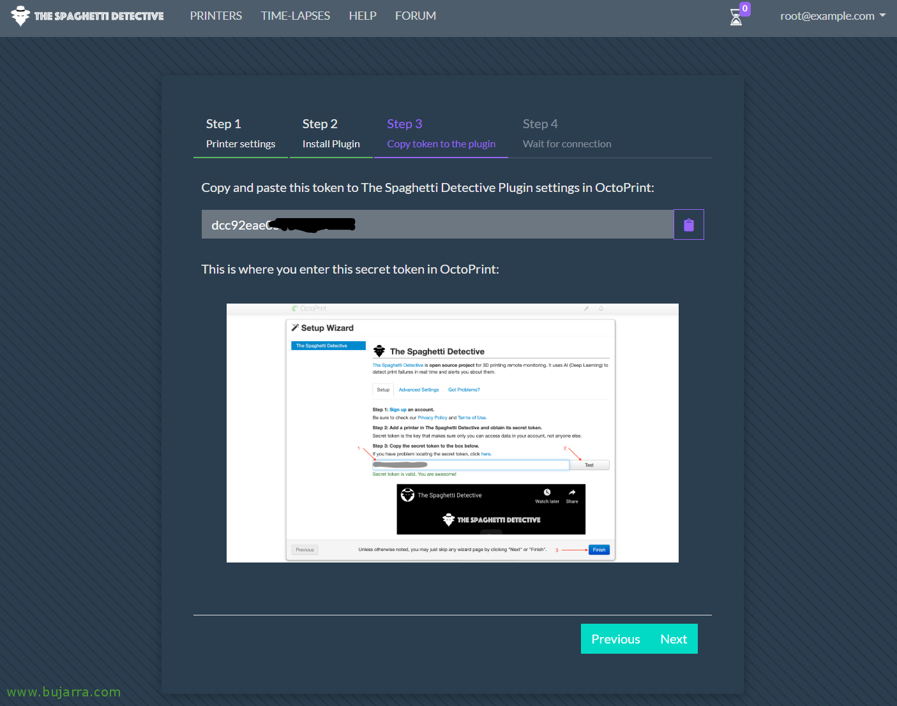This screenshot has height=706, width=897.
Task: Click The Spaghetti Detective logo
Action: tap(87, 16)
